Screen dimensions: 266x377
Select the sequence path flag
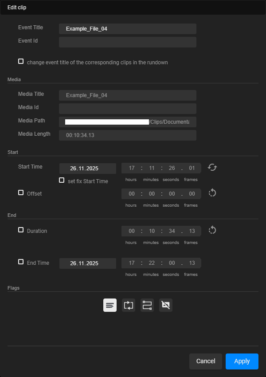coord(147,305)
